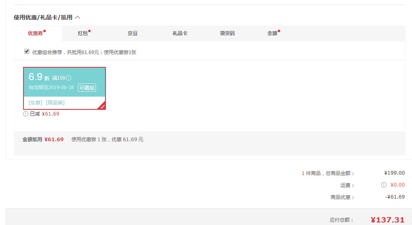Click the info icon beside 已减 ¥61.69
Viewport: 412px width, 225px height.
point(26,114)
